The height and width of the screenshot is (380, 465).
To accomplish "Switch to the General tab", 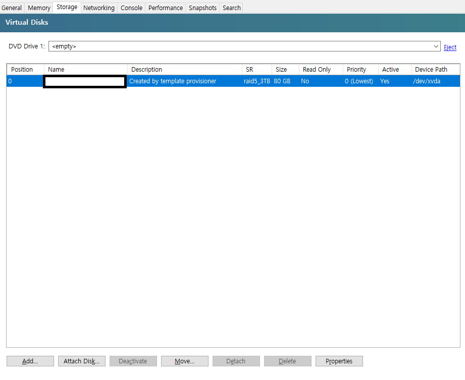I will 12,8.
